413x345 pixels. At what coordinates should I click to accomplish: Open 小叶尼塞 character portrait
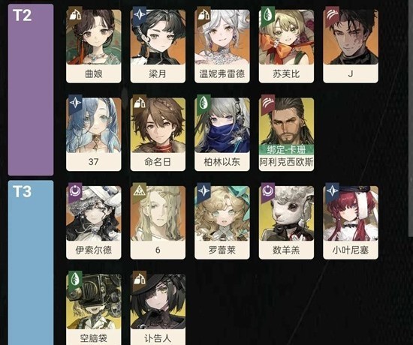351,214
